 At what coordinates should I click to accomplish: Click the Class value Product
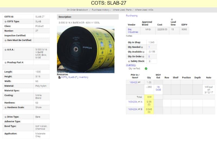(39, 26)
